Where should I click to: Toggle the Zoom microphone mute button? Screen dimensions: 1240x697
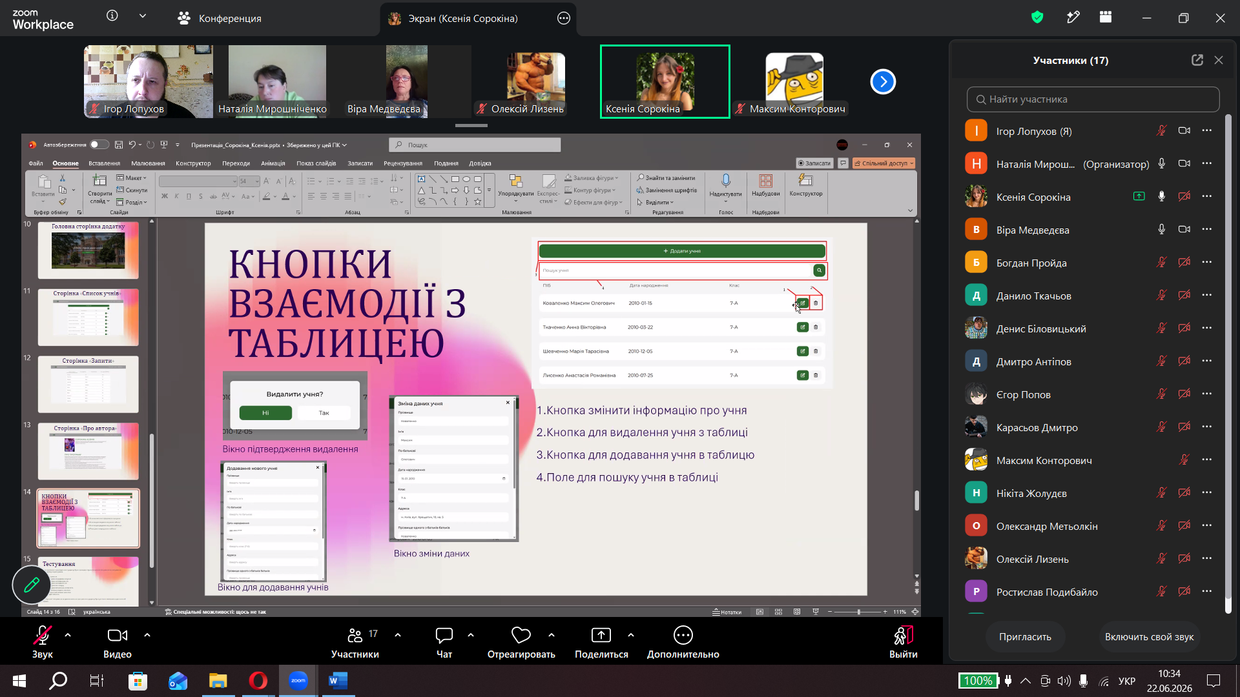[43, 636]
